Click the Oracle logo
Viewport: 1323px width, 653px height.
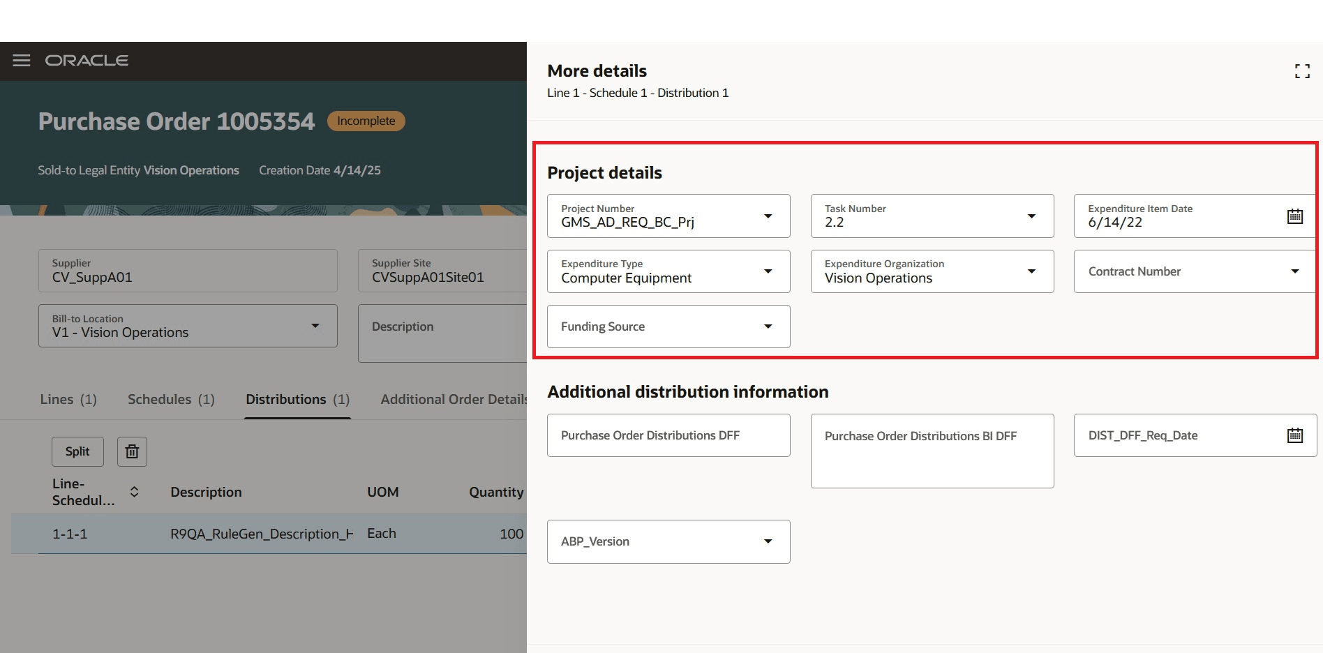87,61
